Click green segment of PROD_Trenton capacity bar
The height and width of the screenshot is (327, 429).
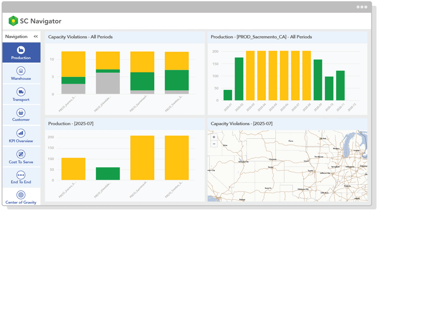(177, 80)
